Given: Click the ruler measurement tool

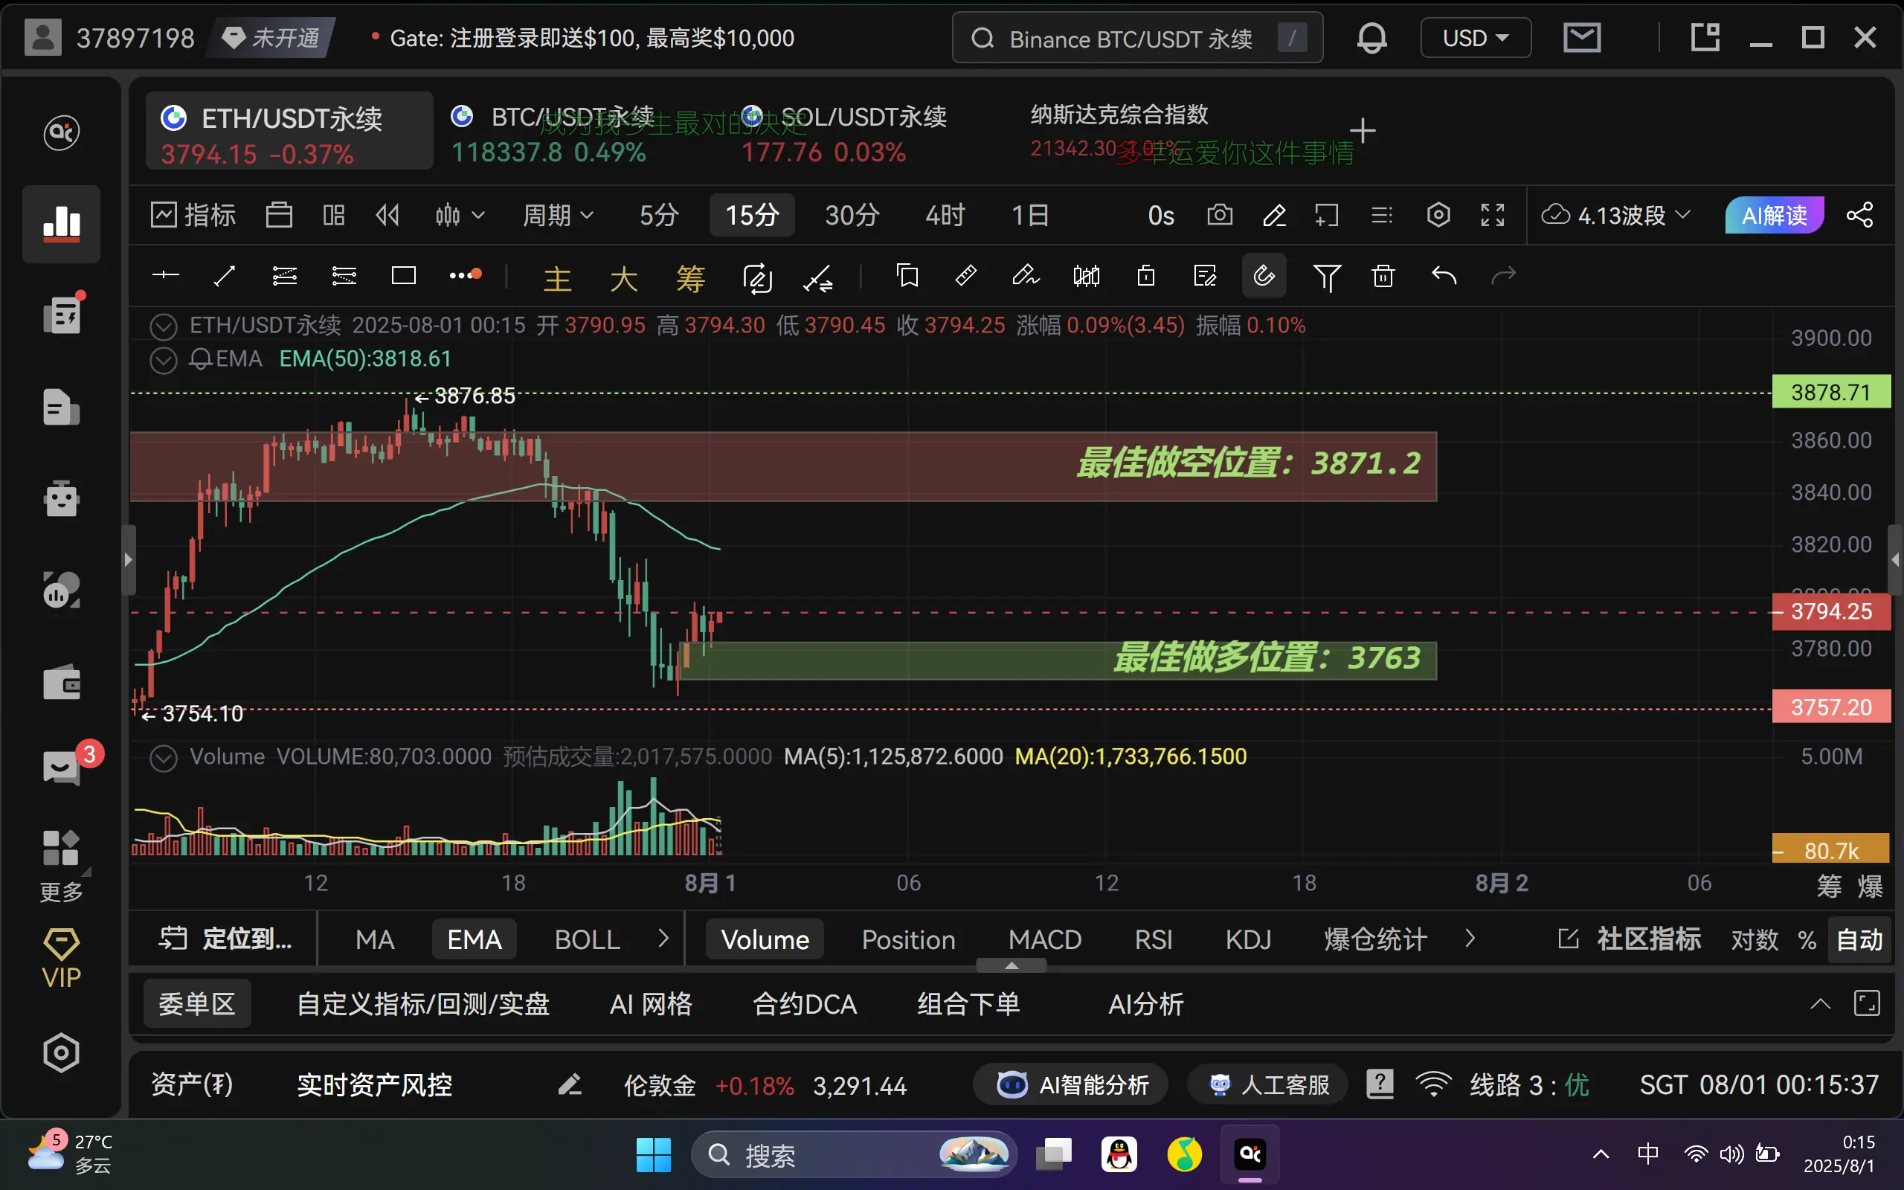Looking at the screenshot, I should pos(965,275).
